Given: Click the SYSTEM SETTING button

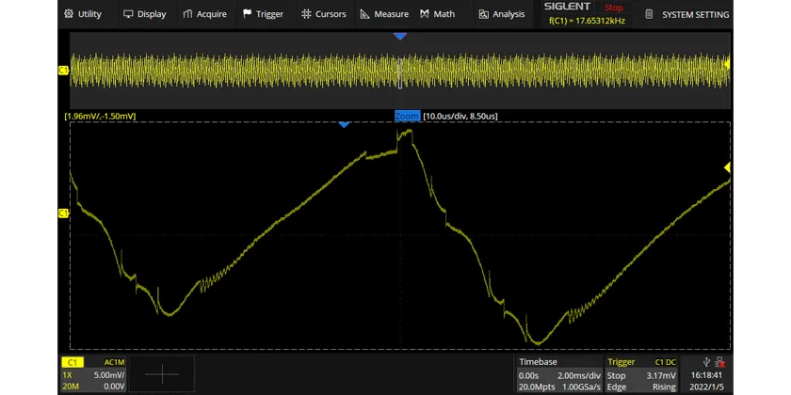Looking at the screenshot, I should pos(687,15).
